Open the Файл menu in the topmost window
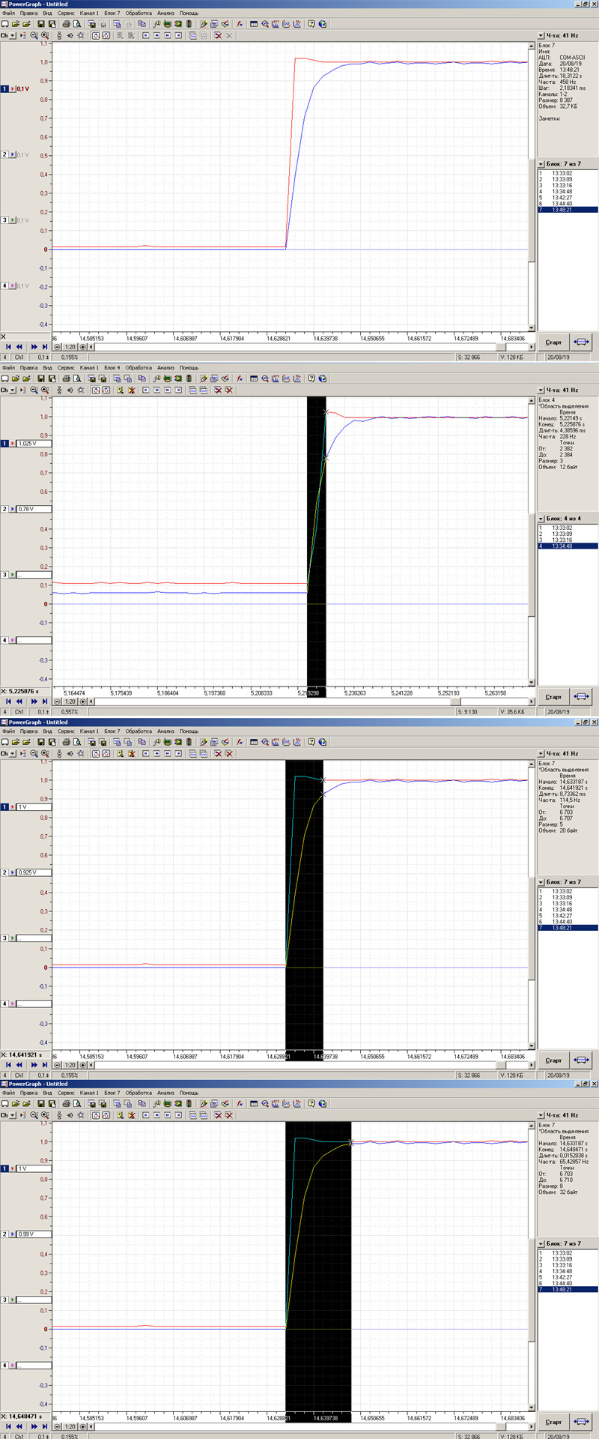The image size is (599, 1439). pyautogui.click(x=8, y=13)
